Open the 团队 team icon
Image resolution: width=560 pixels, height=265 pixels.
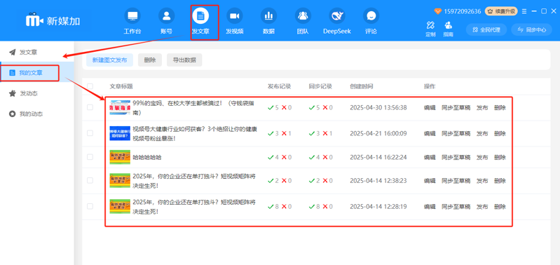[x=303, y=16]
